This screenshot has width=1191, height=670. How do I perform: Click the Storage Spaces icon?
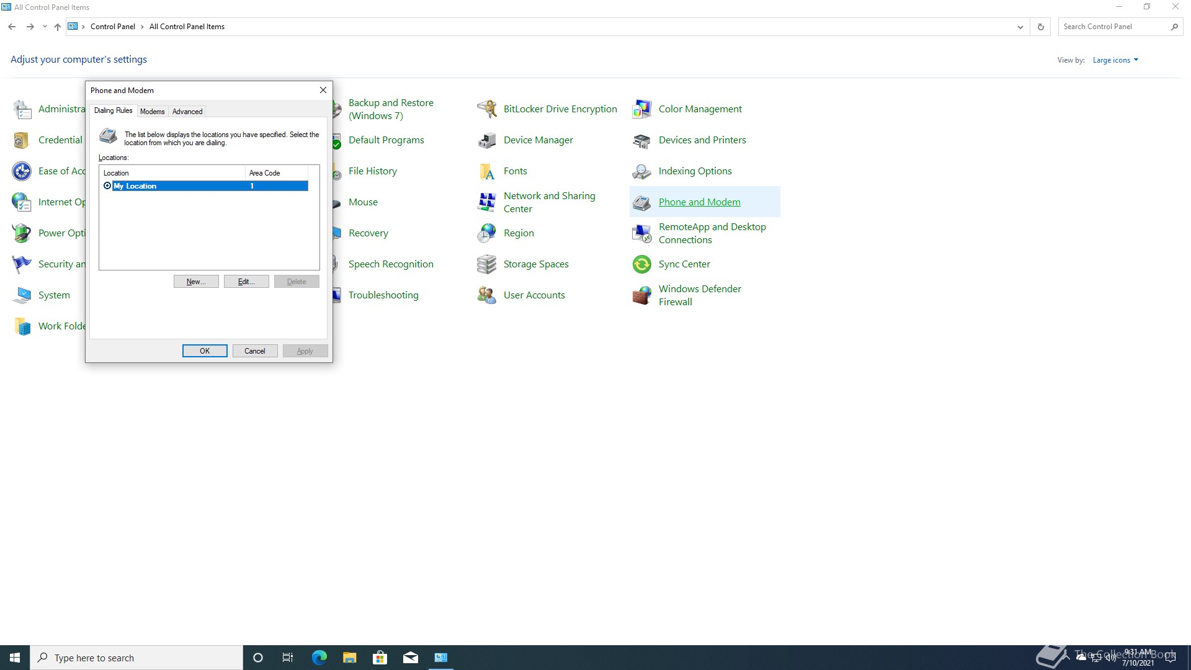click(x=487, y=264)
